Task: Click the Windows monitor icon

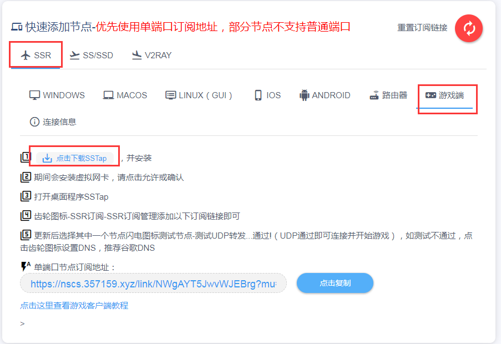Action: 35,95
